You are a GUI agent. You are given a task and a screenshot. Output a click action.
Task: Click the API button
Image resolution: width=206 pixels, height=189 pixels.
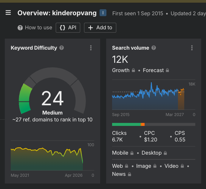point(68,28)
